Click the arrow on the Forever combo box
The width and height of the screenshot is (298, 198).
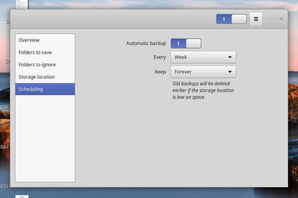tap(230, 72)
